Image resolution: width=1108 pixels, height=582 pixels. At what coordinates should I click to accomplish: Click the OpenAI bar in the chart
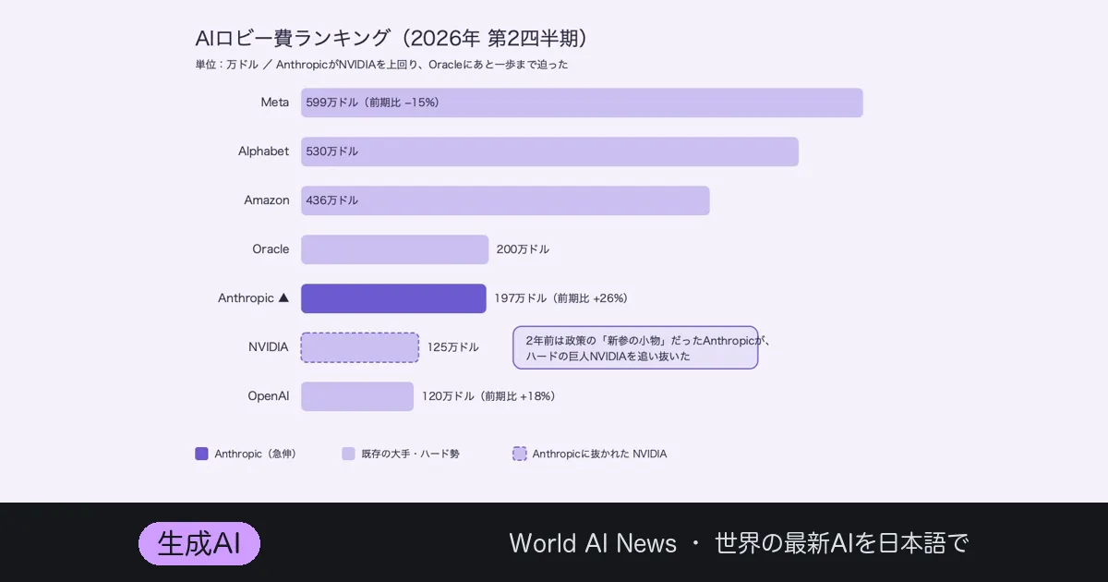357,396
